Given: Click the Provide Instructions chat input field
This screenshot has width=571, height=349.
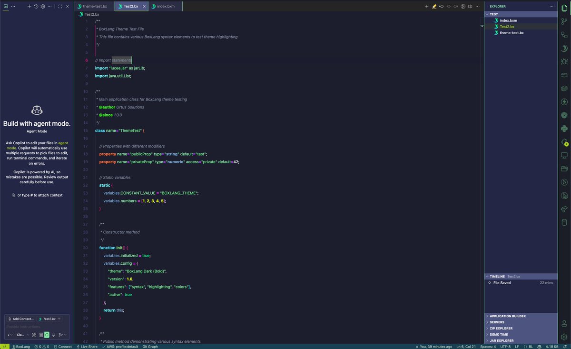Looking at the screenshot, I should 37,327.
